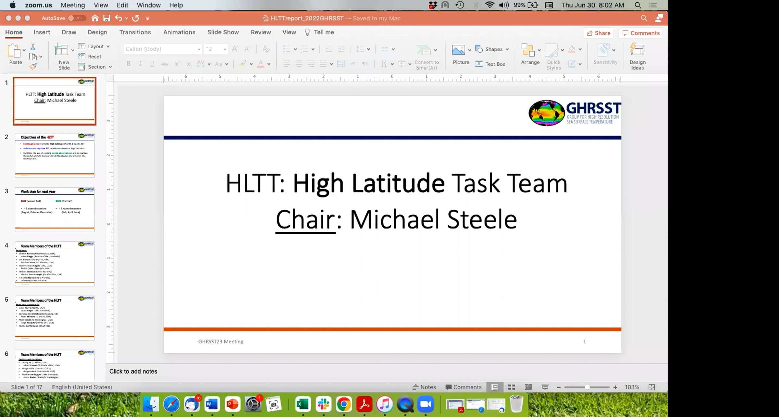Open the font size dropdown
Image resolution: width=779 pixels, height=417 pixels.
pos(225,49)
